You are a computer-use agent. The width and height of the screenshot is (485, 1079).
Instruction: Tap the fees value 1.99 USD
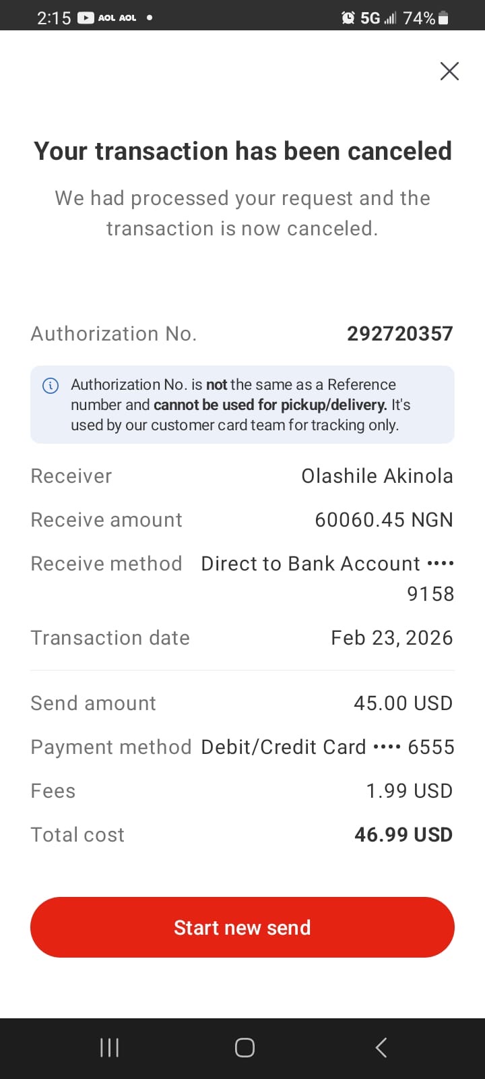pyautogui.click(x=409, y=791)
